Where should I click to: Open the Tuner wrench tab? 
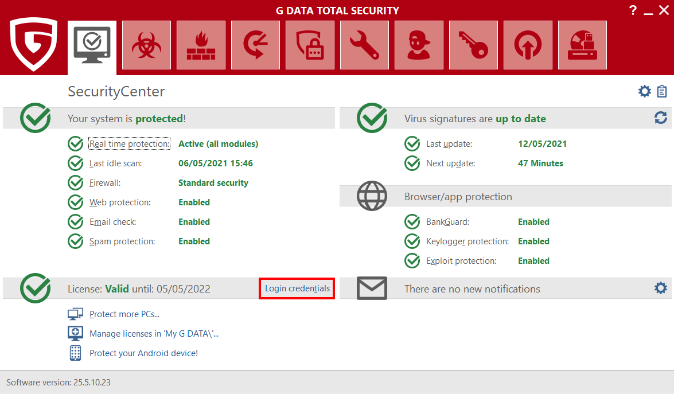pos(364,45)
